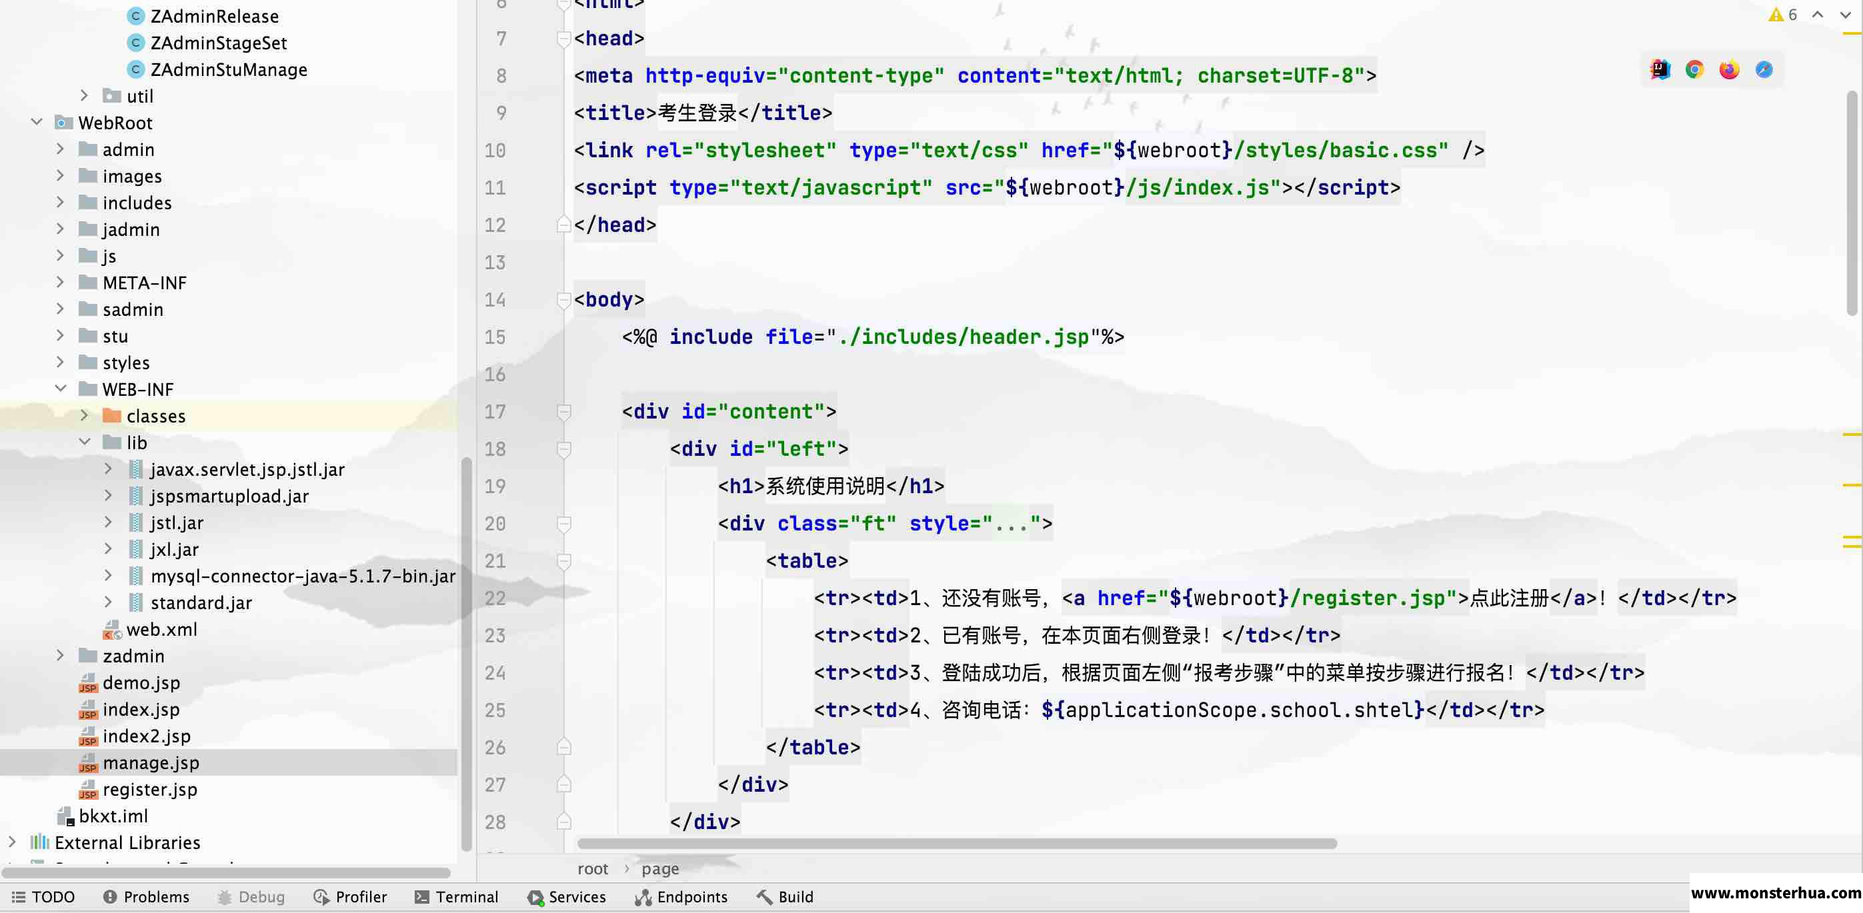Select ZAdminStuManage class file
Viewport: 1863px width, 913px height.
coord(229,69)
